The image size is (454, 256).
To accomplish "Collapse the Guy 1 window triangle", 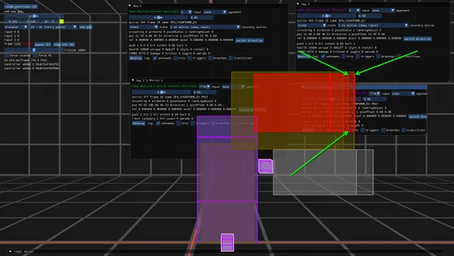I will (130, 5).
